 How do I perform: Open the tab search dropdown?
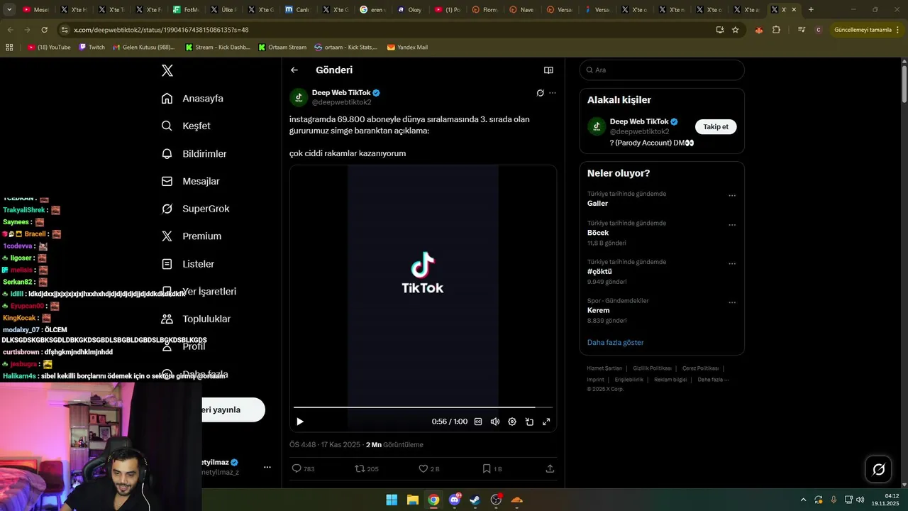click(x=9, y=10)
